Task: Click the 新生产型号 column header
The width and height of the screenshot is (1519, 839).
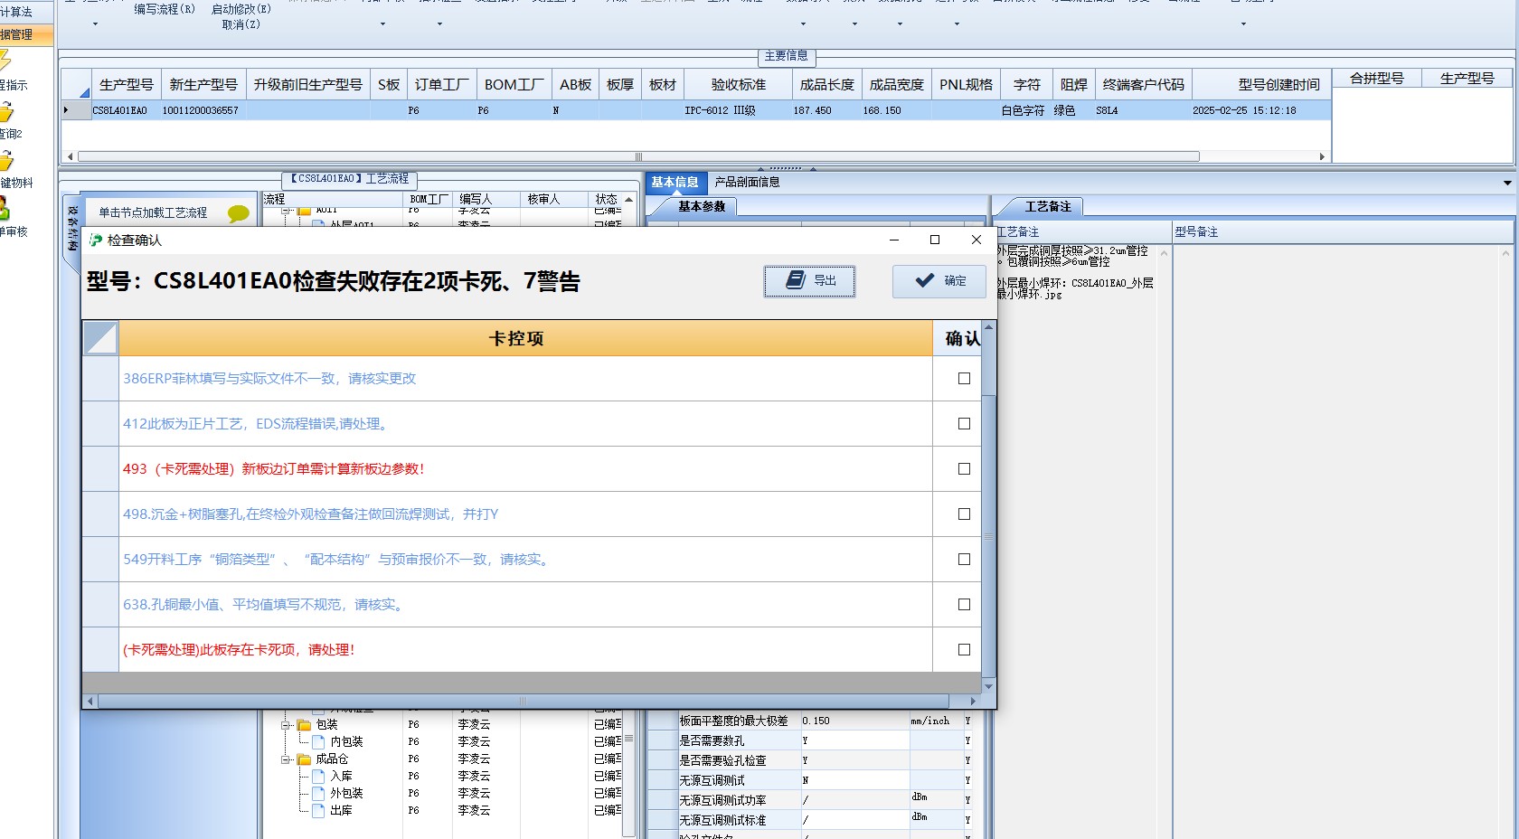Action: click(x=203, y=84)
